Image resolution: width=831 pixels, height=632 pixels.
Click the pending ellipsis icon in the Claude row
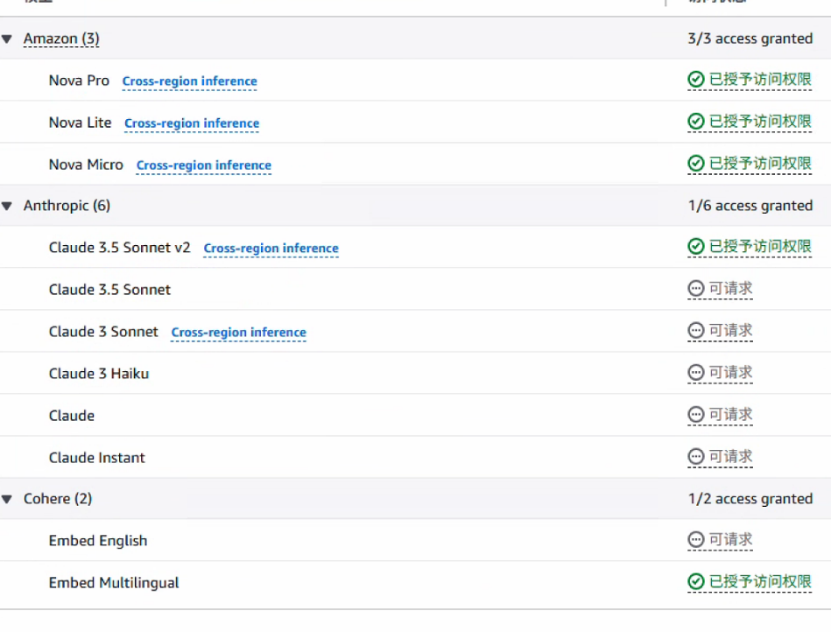696,414
